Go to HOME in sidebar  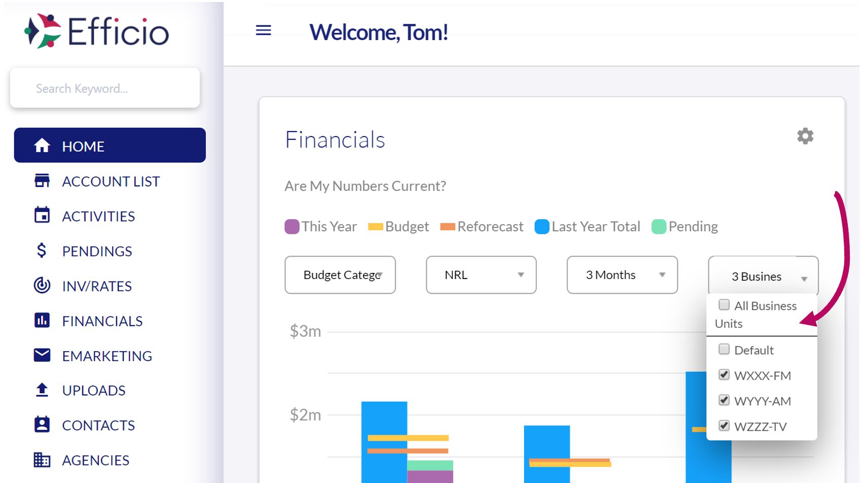(x=110, y=146)
